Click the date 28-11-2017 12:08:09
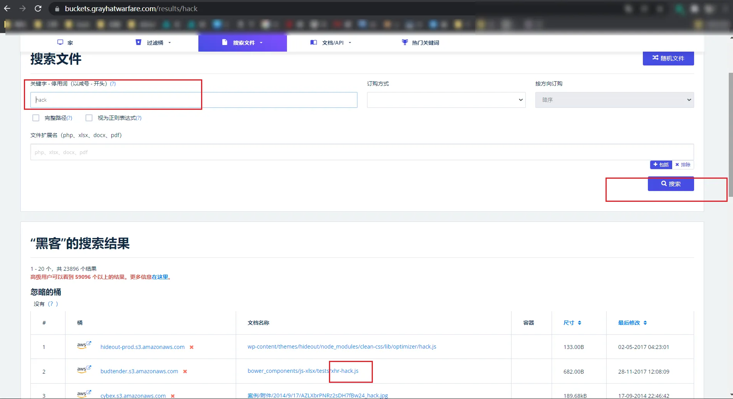This screenshot has height=399, width=733. [x=644, y=372]
